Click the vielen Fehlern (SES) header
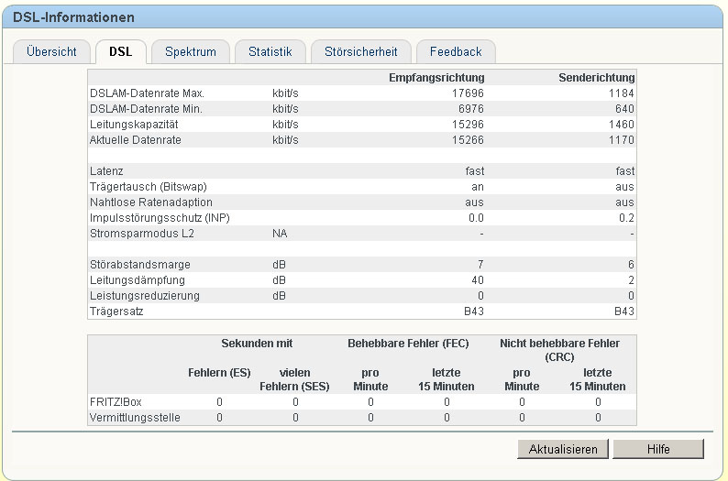This screenshot has height=481, width=728. [294, 379]
